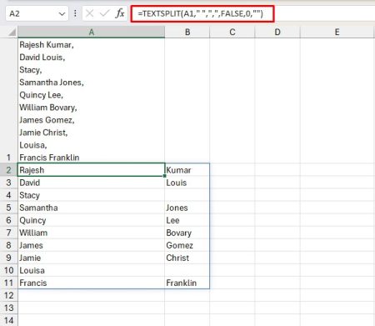
Task: Select column E header
Action: point(337,33)
